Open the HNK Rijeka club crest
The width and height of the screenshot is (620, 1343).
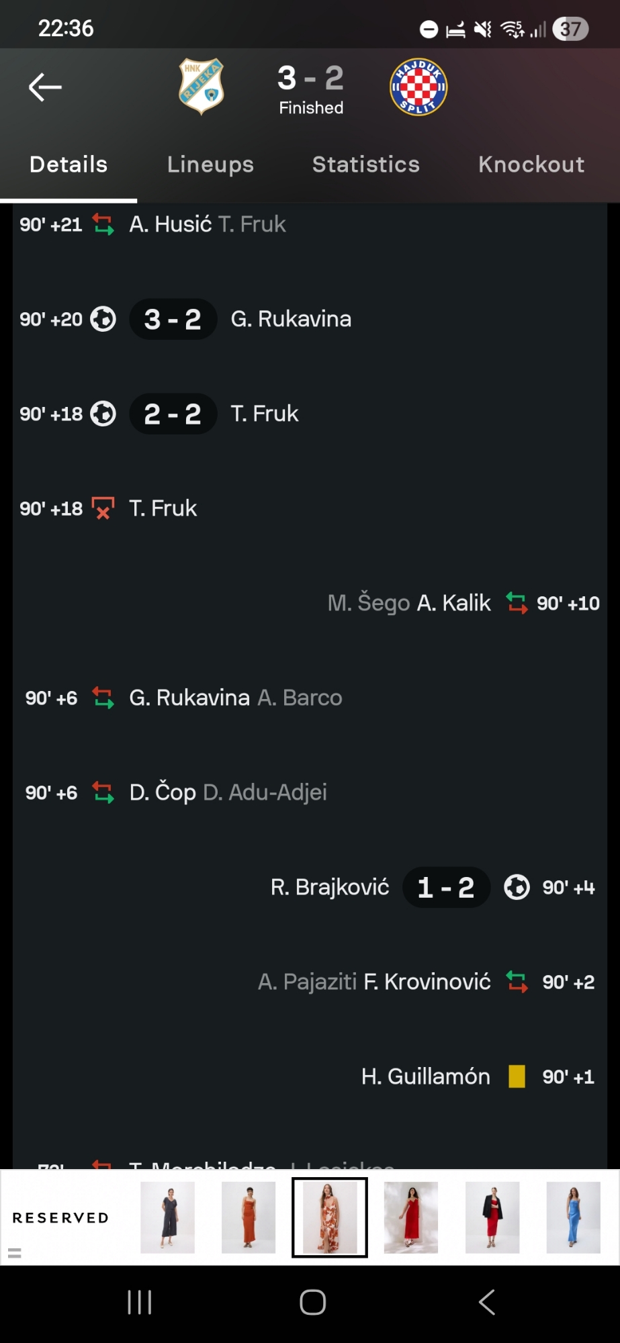(x=201, y=87)
